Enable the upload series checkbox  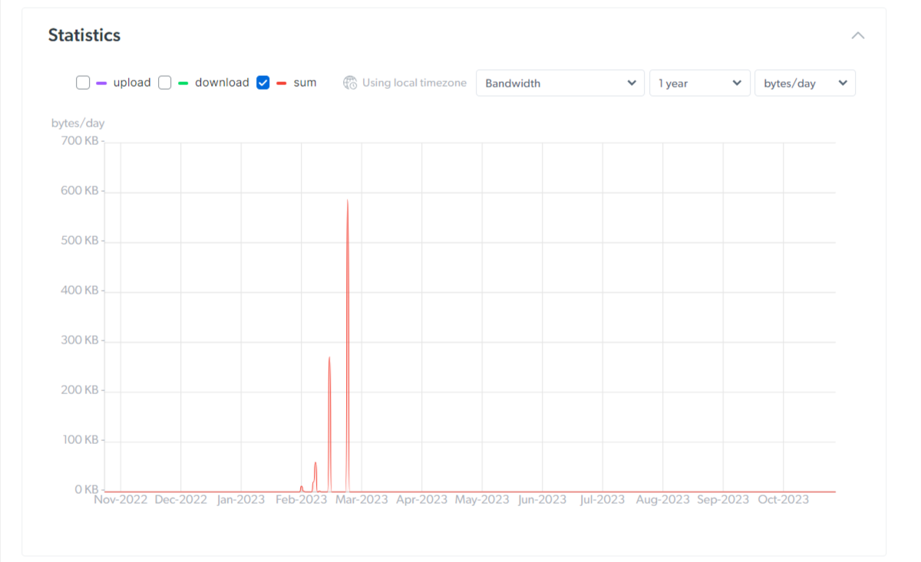(83, 83)
